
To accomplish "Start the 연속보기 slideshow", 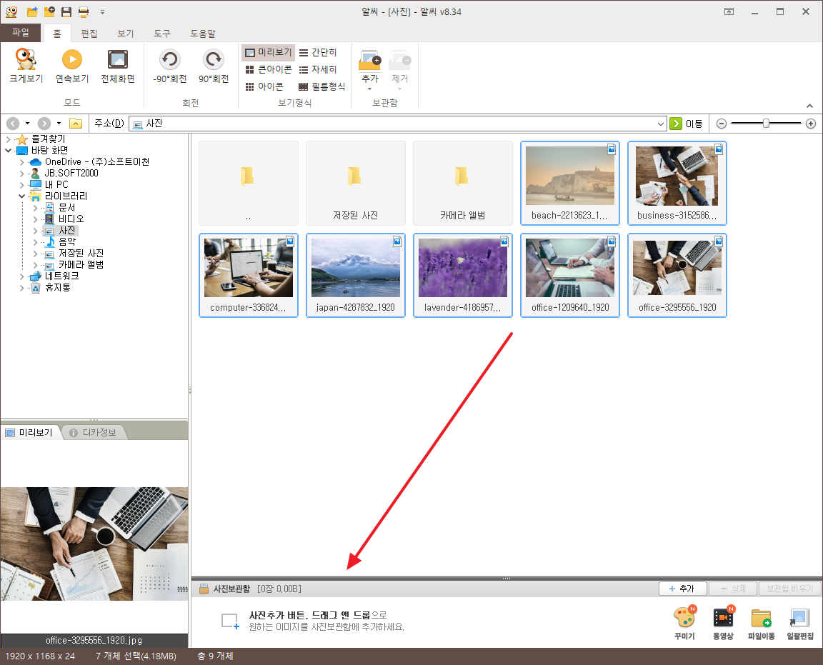I will tap(72, 65).
